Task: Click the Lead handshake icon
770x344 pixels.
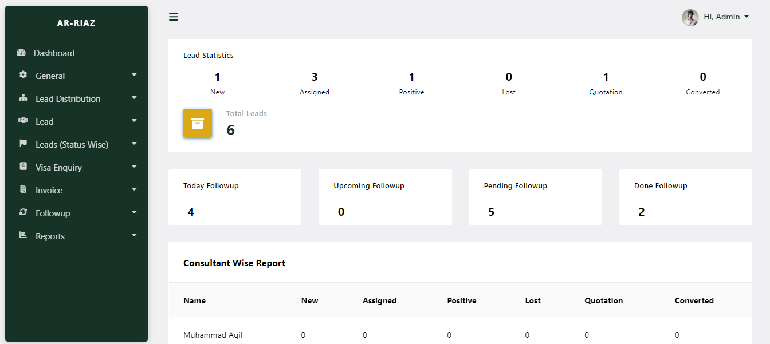Action: click(23, 121)
